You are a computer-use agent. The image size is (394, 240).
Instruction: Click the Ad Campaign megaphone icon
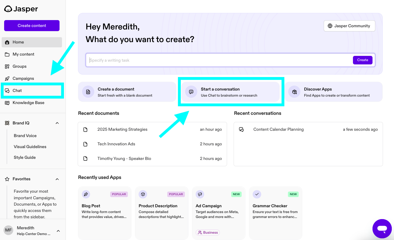point(200,194)
